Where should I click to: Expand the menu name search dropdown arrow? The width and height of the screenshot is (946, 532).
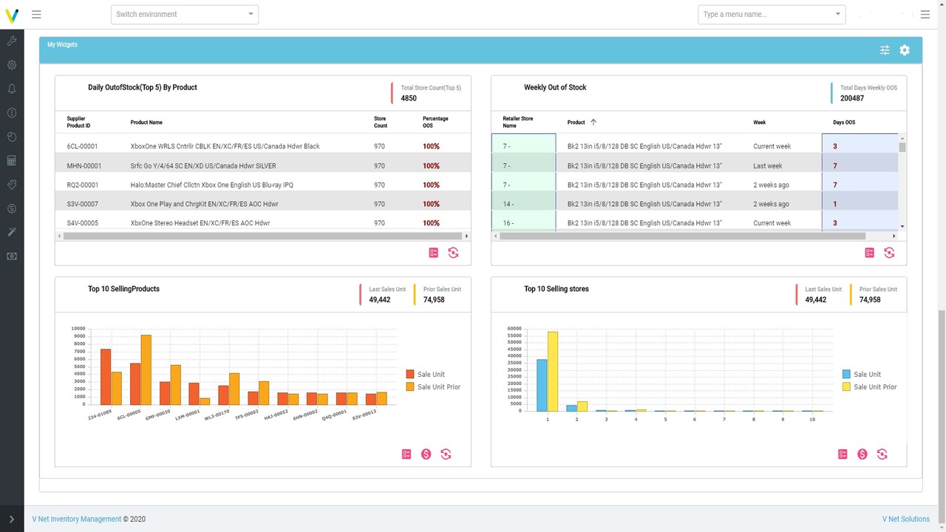point(837,14)
